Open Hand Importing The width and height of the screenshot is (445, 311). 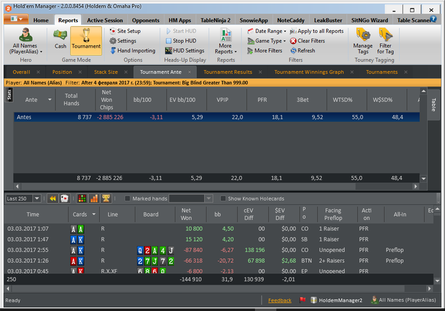[132, 51]
